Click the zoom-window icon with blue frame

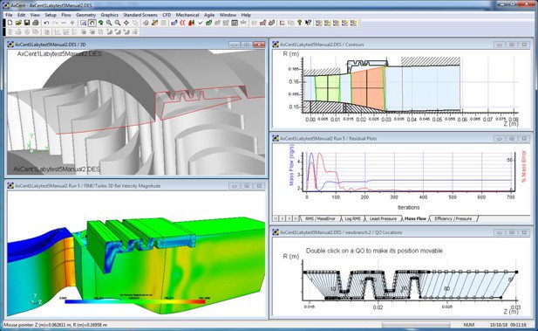click(x=83, y=23)
